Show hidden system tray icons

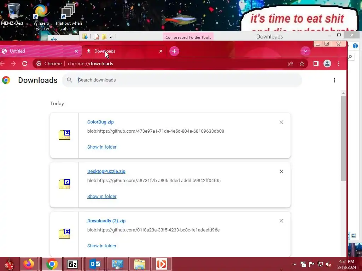tap(294, 264)
